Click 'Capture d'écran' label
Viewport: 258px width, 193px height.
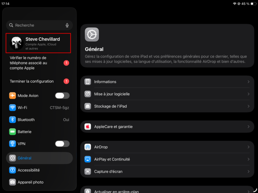tap(108, 171)
